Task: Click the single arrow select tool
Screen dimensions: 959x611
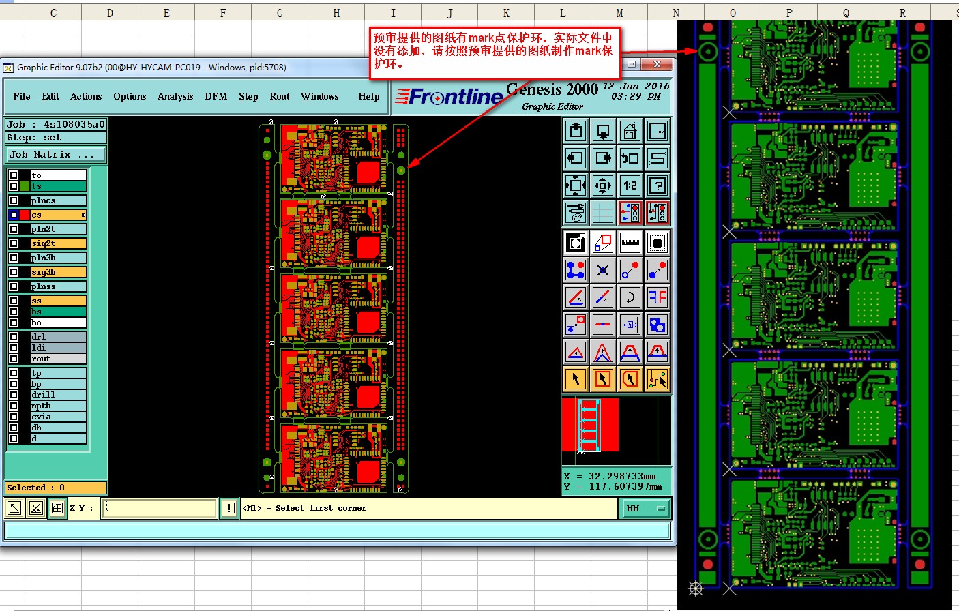Action: (x=576, y=379)
